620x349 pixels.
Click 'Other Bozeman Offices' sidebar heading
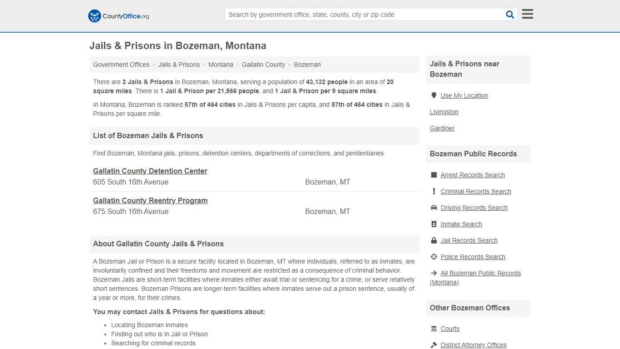point(470,308)
